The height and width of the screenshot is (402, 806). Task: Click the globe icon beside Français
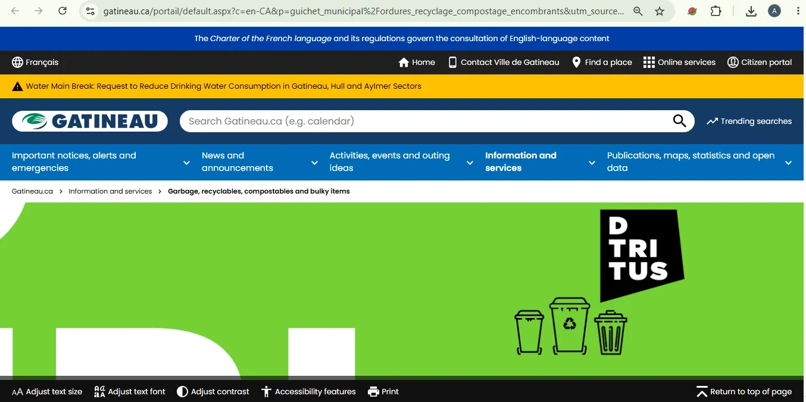(18, 63)
